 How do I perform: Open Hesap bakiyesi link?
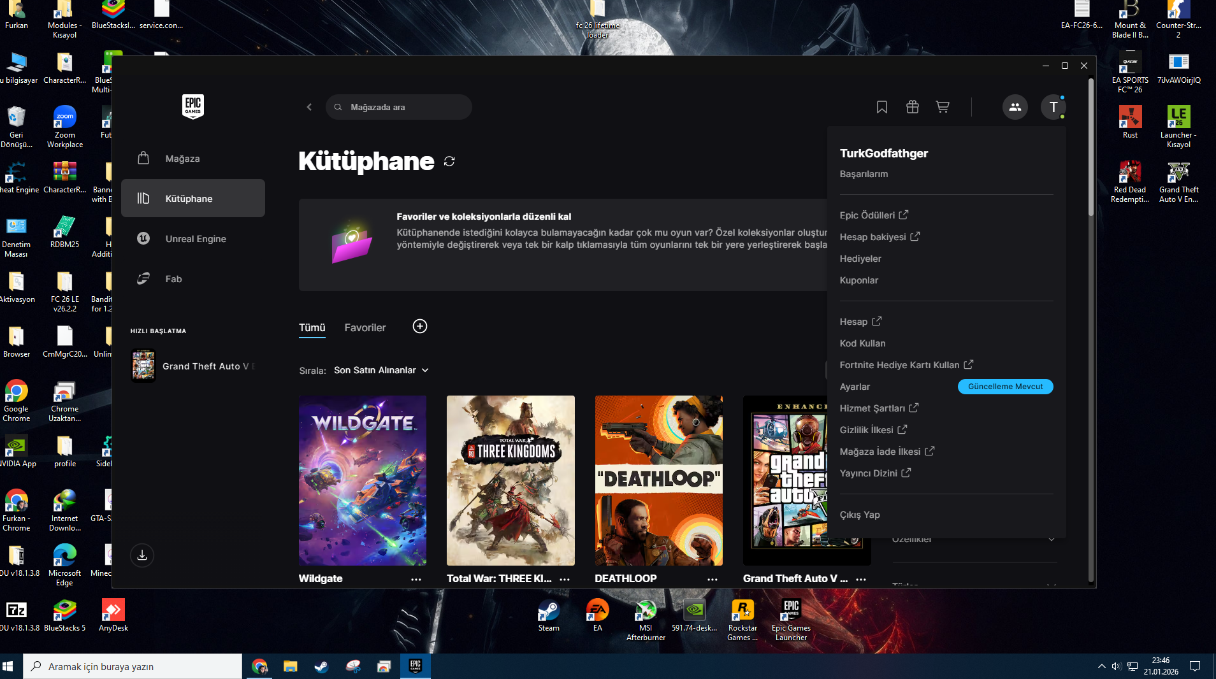point(879,237)
